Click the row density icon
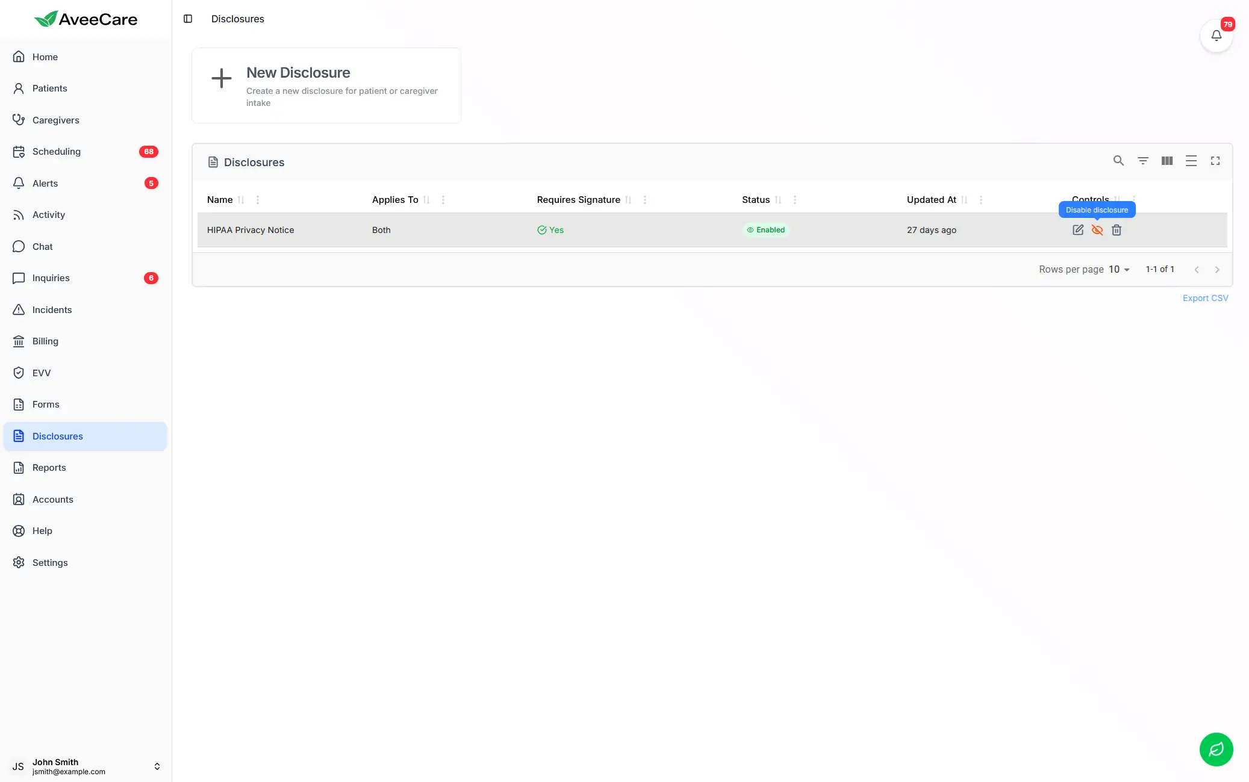 [x=1191, y=161]
